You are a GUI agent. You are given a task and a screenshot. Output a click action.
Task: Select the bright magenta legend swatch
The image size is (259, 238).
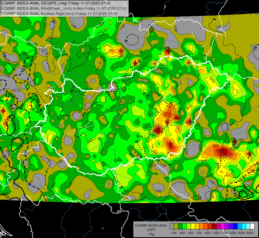(x=223, y=226)
